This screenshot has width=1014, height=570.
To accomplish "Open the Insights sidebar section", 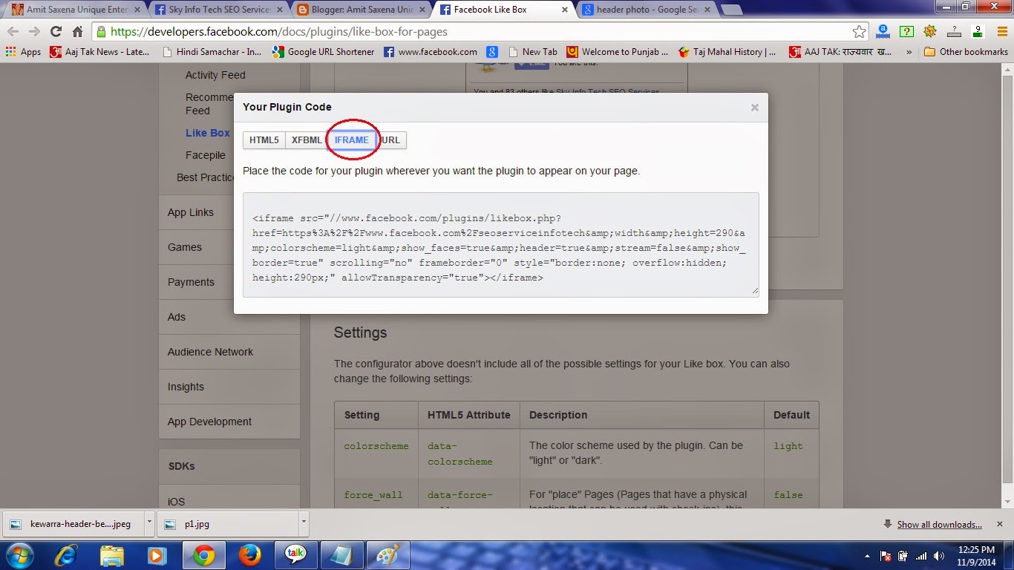I will pos(229,387).
